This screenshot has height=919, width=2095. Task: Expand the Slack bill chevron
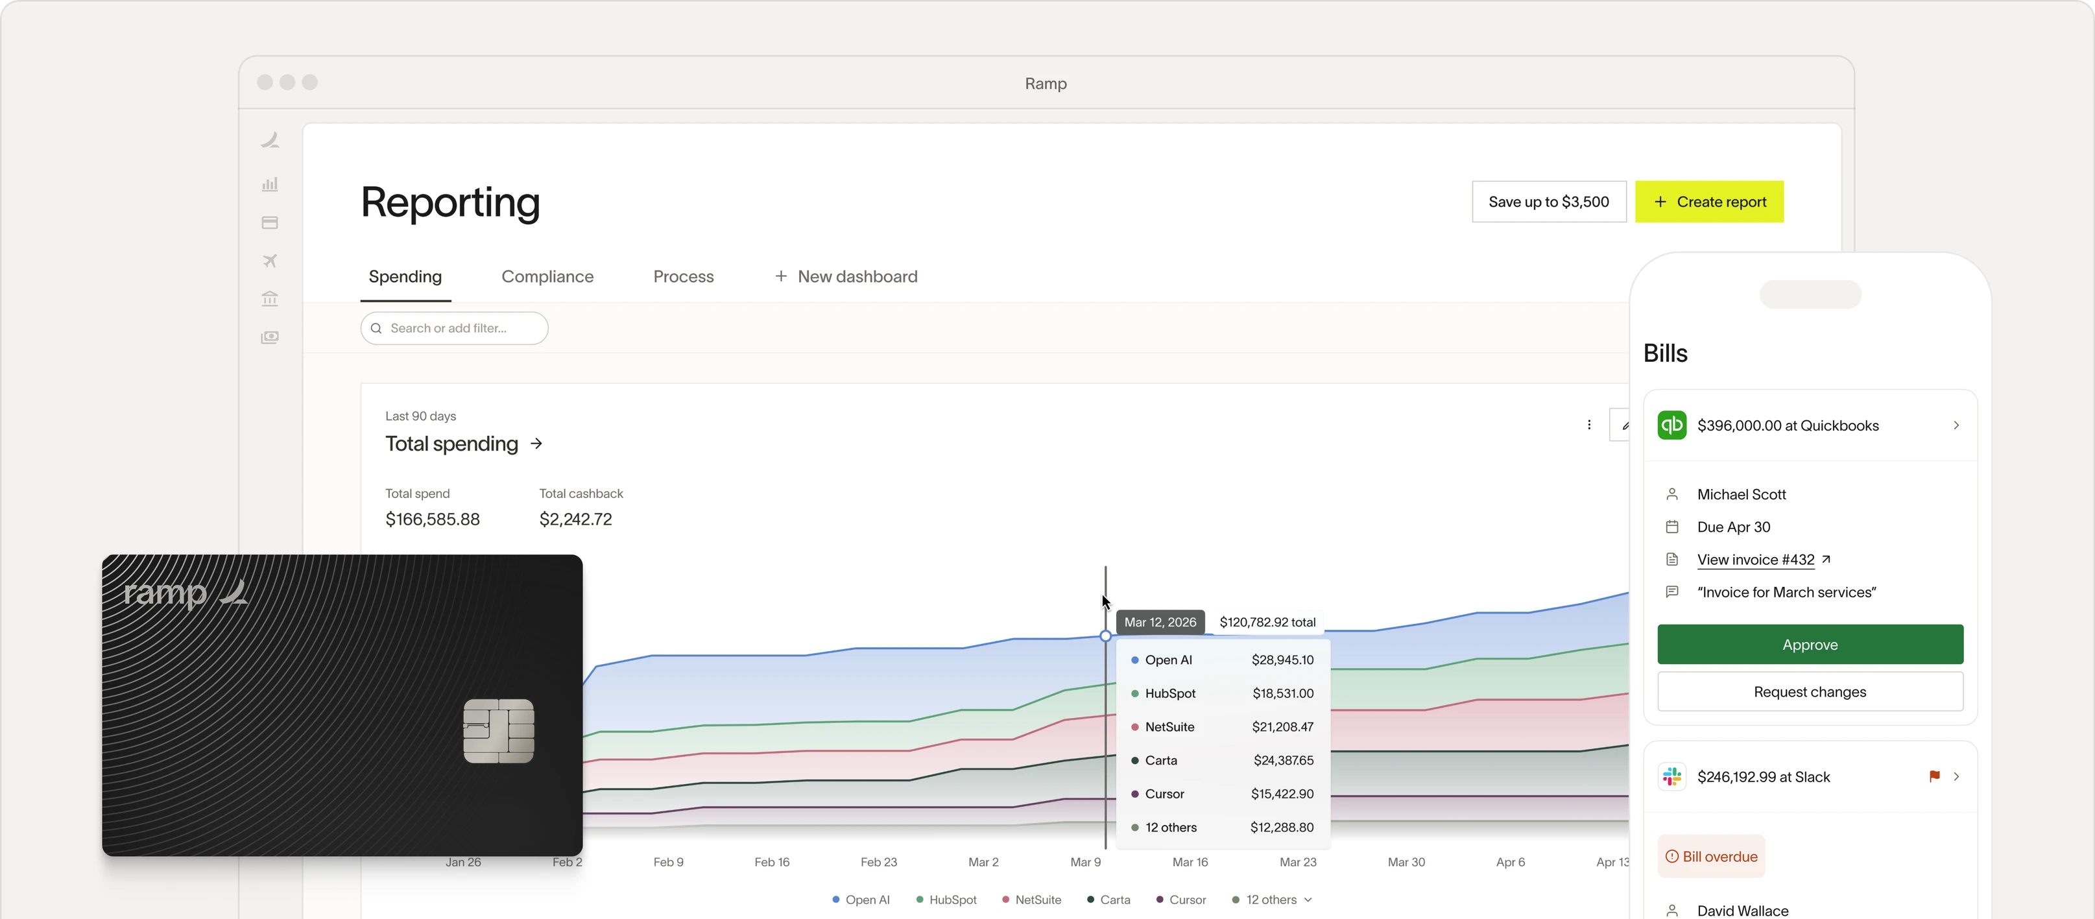1956,777
